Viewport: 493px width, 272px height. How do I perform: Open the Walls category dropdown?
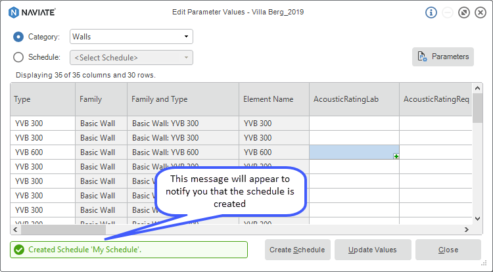pyautogui.click(x=131, y=37)
